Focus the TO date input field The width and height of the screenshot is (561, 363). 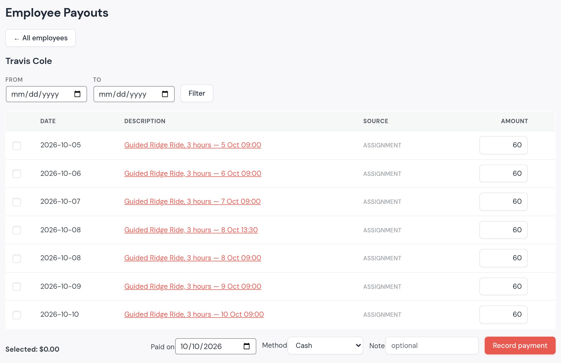pos(134,94)
